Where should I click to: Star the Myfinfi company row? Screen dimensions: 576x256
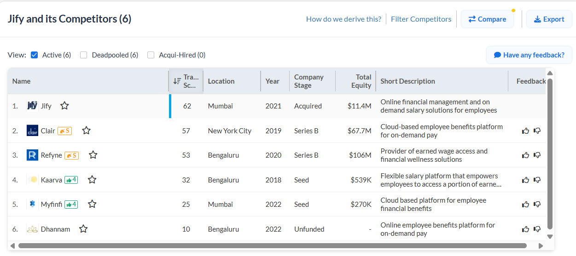tap(92, 204)
